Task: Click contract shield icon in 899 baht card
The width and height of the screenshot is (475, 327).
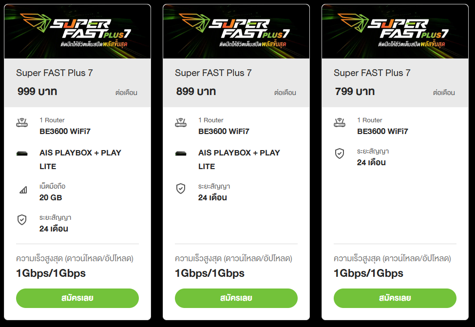Action: [181, 189]
